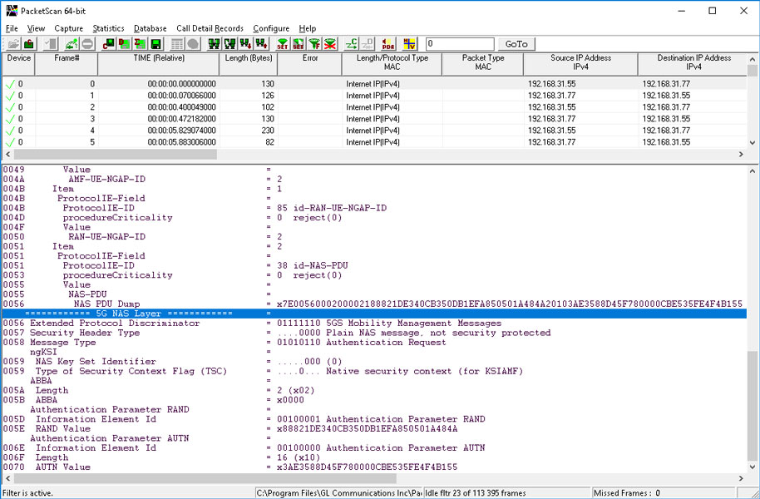Click the Error column header

click(x=309, y=64)
